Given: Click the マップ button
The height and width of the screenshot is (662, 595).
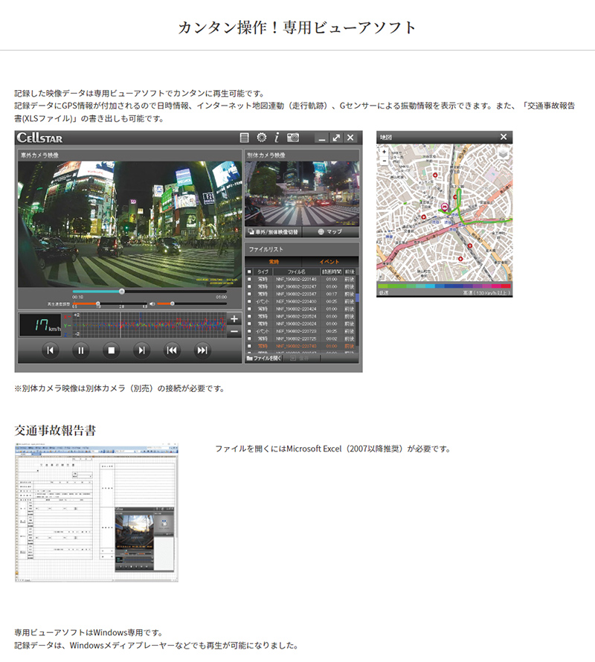Looking at the screenshot, I should point(331,232).
